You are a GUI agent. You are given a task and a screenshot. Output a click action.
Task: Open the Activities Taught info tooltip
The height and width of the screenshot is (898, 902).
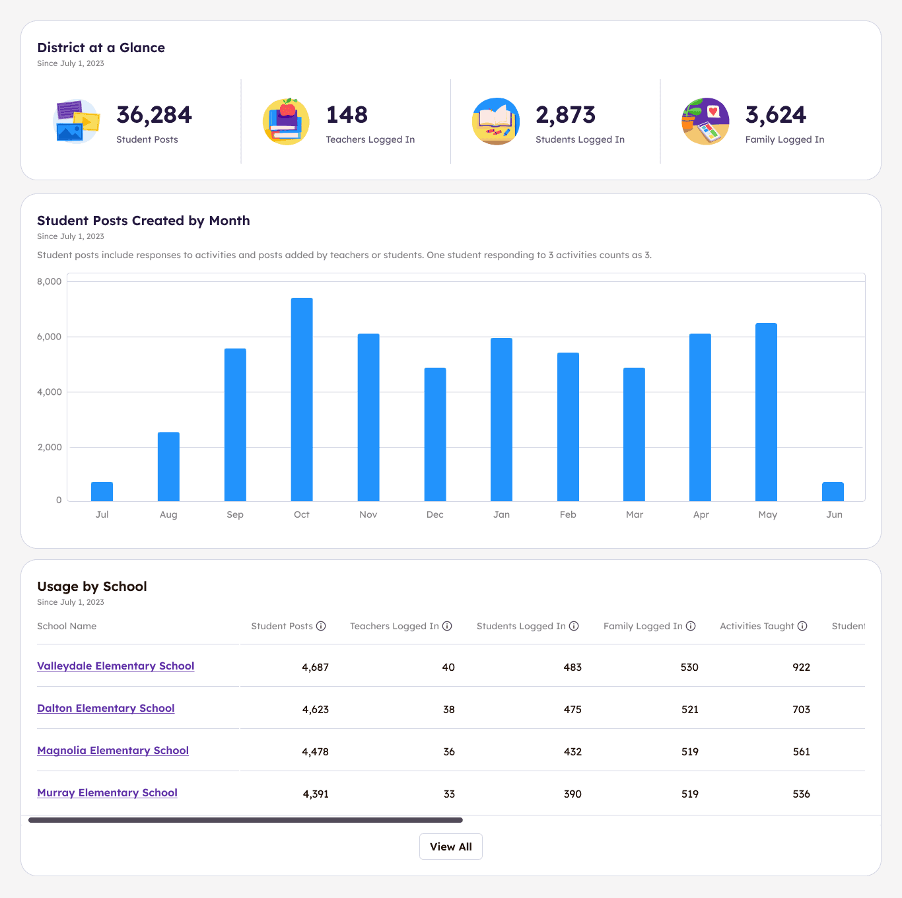(802, 626)
